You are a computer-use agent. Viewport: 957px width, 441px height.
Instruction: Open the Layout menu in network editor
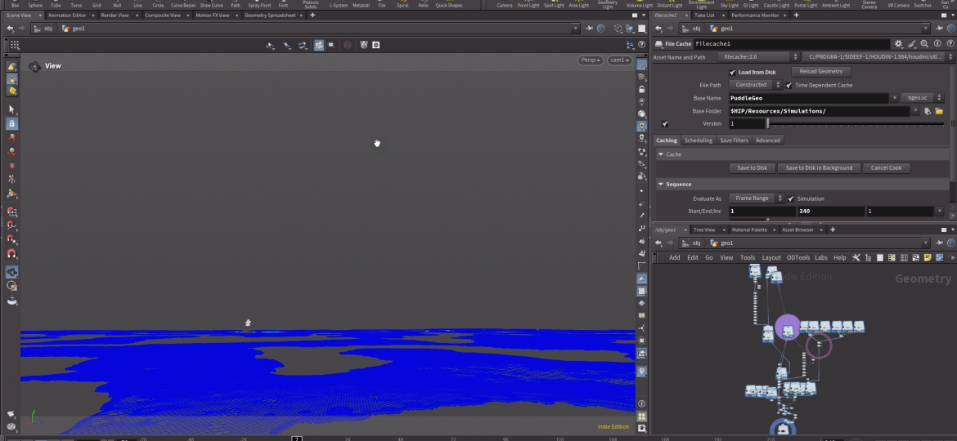771,257
